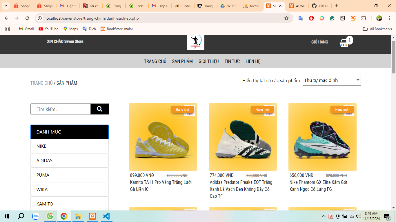Open the Windows Start menu
This screenshot has height=222, width=396.
pyautogui.click(x=7, y=216)
